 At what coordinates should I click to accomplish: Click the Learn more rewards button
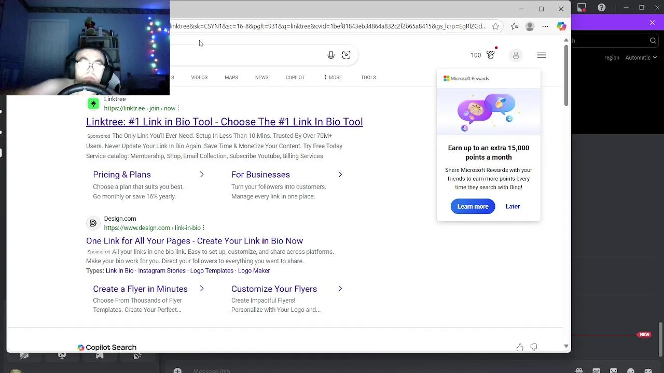click(x=473, y=206)
